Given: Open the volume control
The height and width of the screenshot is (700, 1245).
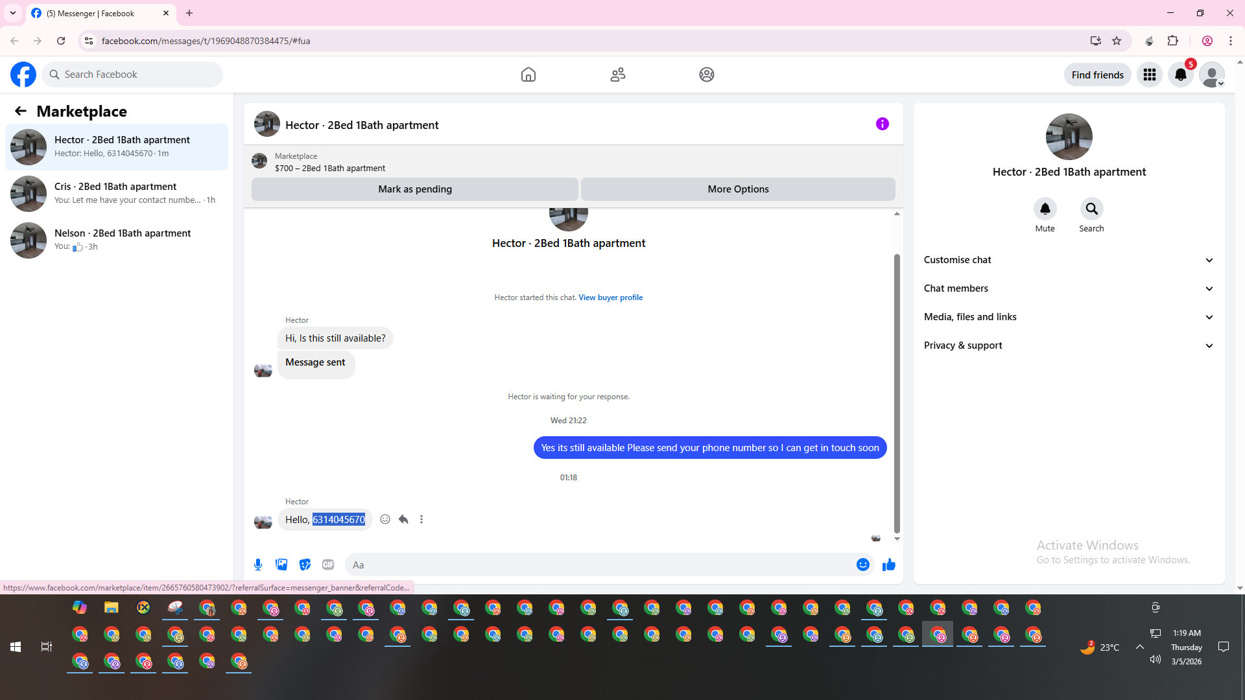Looking at the screenshot, I should [1155, 659].
